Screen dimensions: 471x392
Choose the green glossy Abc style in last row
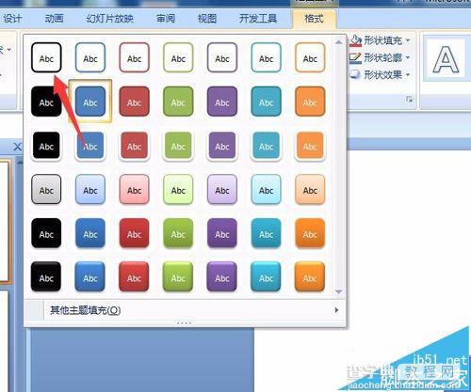point(178,277)
